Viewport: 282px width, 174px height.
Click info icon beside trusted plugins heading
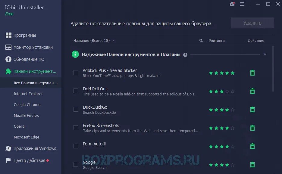(x=185, y=55)
